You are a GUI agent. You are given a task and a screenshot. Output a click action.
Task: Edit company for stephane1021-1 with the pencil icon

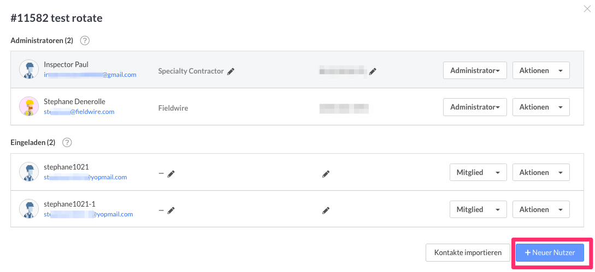[171, 210]
